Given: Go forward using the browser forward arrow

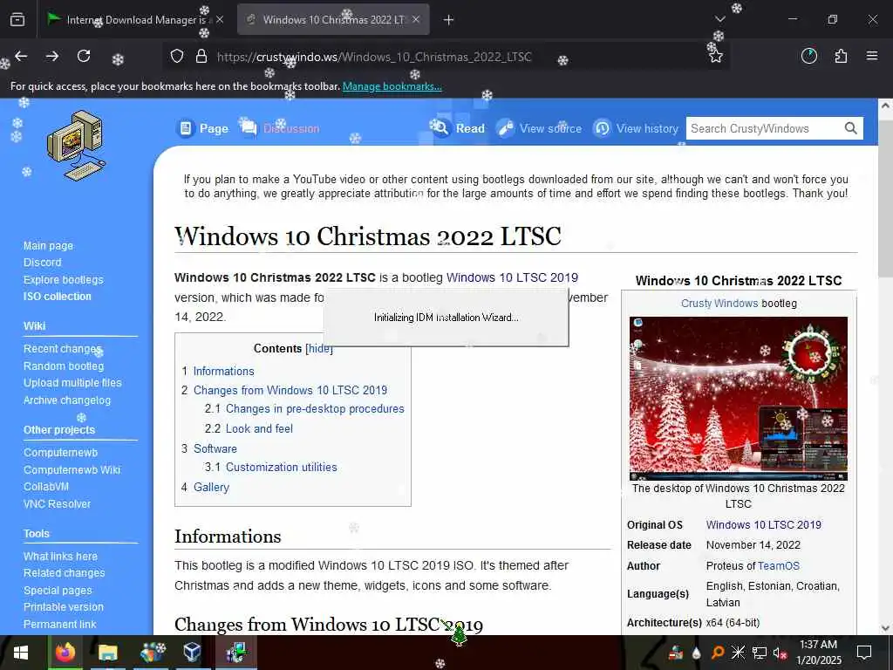Looking at the screenshot, I should click(52, 56).
